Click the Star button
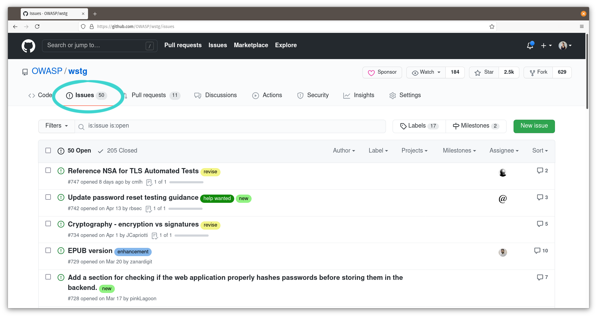The image size is (597, 317). 484,72
